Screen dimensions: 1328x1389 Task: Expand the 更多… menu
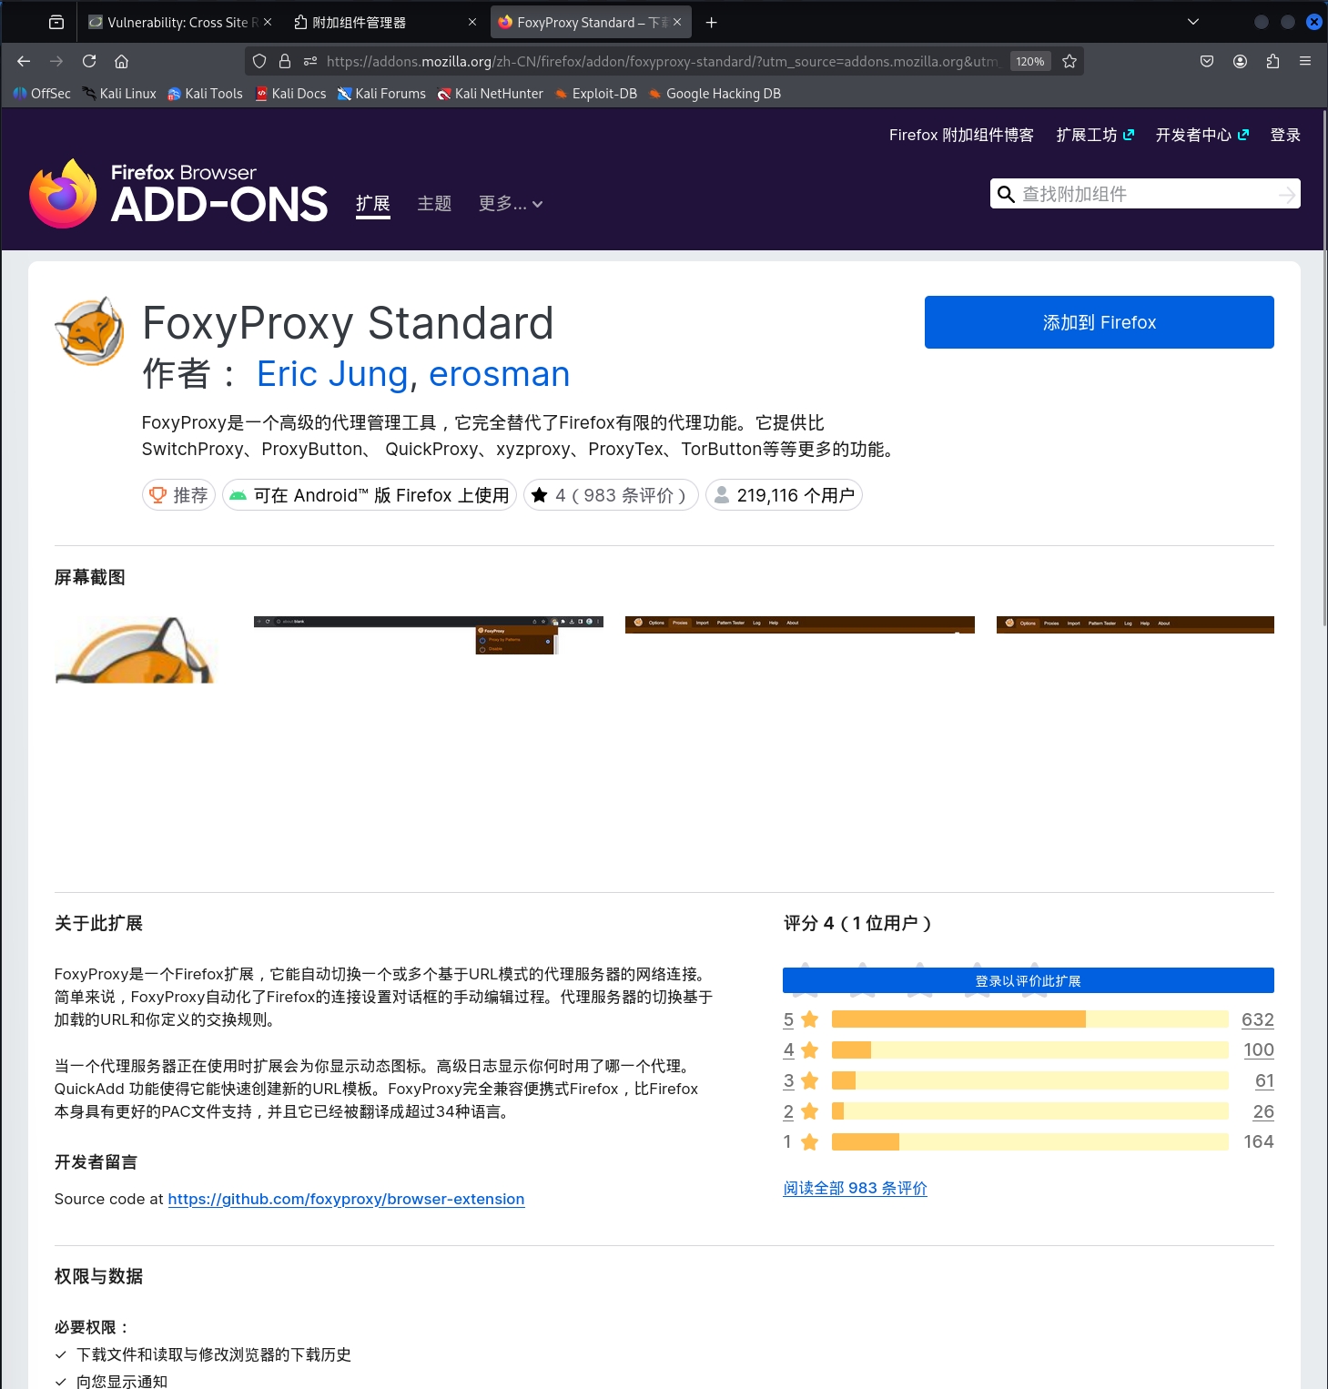click(511, 204)
